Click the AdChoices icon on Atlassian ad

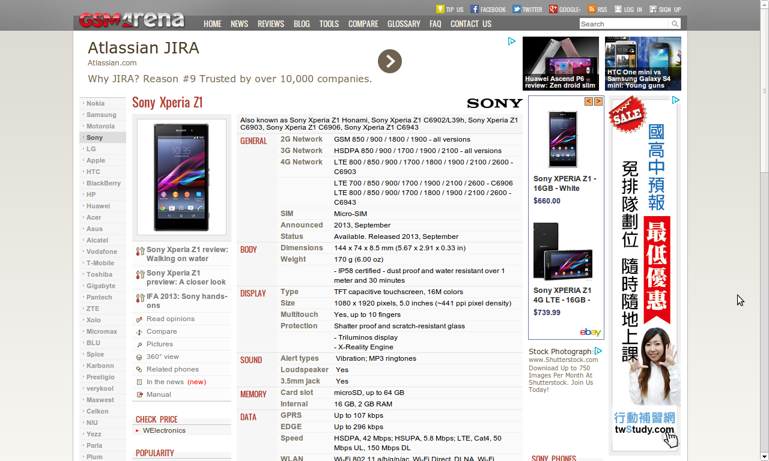coord(512,41)
